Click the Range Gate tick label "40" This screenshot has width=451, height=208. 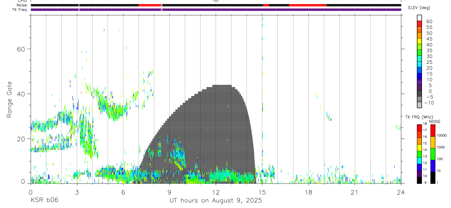pos(21,94)
